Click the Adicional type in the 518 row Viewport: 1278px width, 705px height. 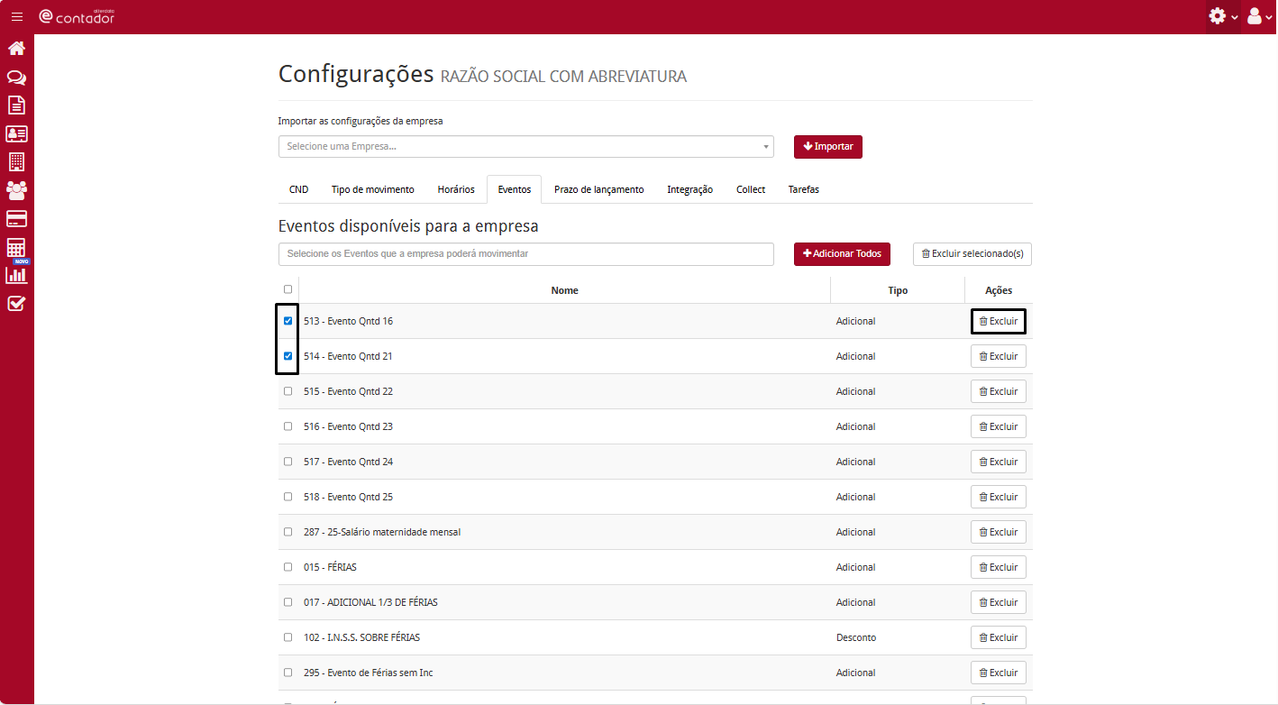[856, 497]
